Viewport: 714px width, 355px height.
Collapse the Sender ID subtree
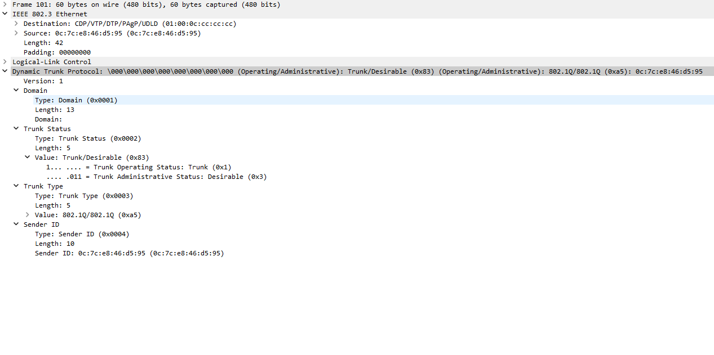[x=16, y=224]
